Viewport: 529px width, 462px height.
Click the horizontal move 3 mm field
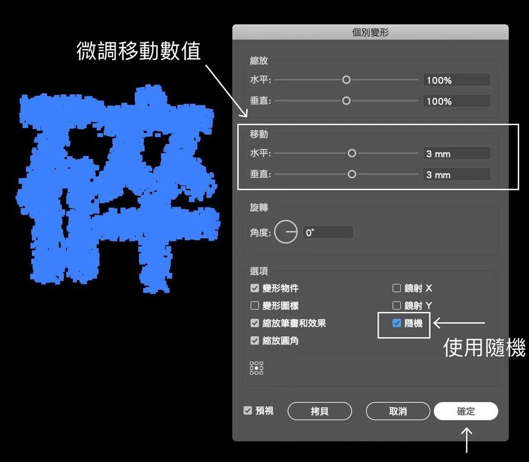click(x=457, y=154)
